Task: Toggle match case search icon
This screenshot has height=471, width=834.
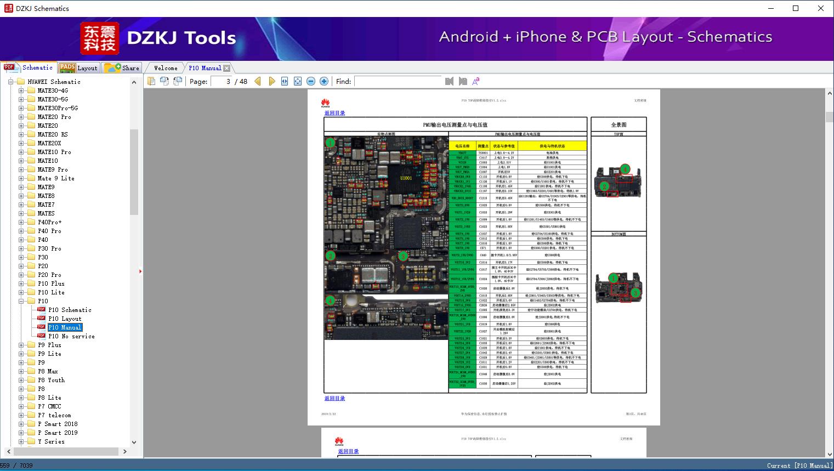Action: click(476, 81)
